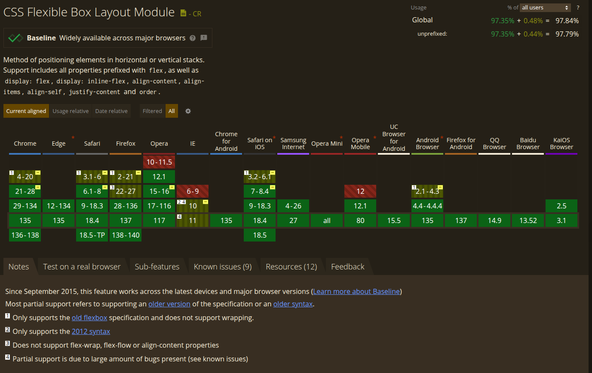Open the 'all users' usage dropdown
This screenshot has height=373, width=592.
[545, 7]
